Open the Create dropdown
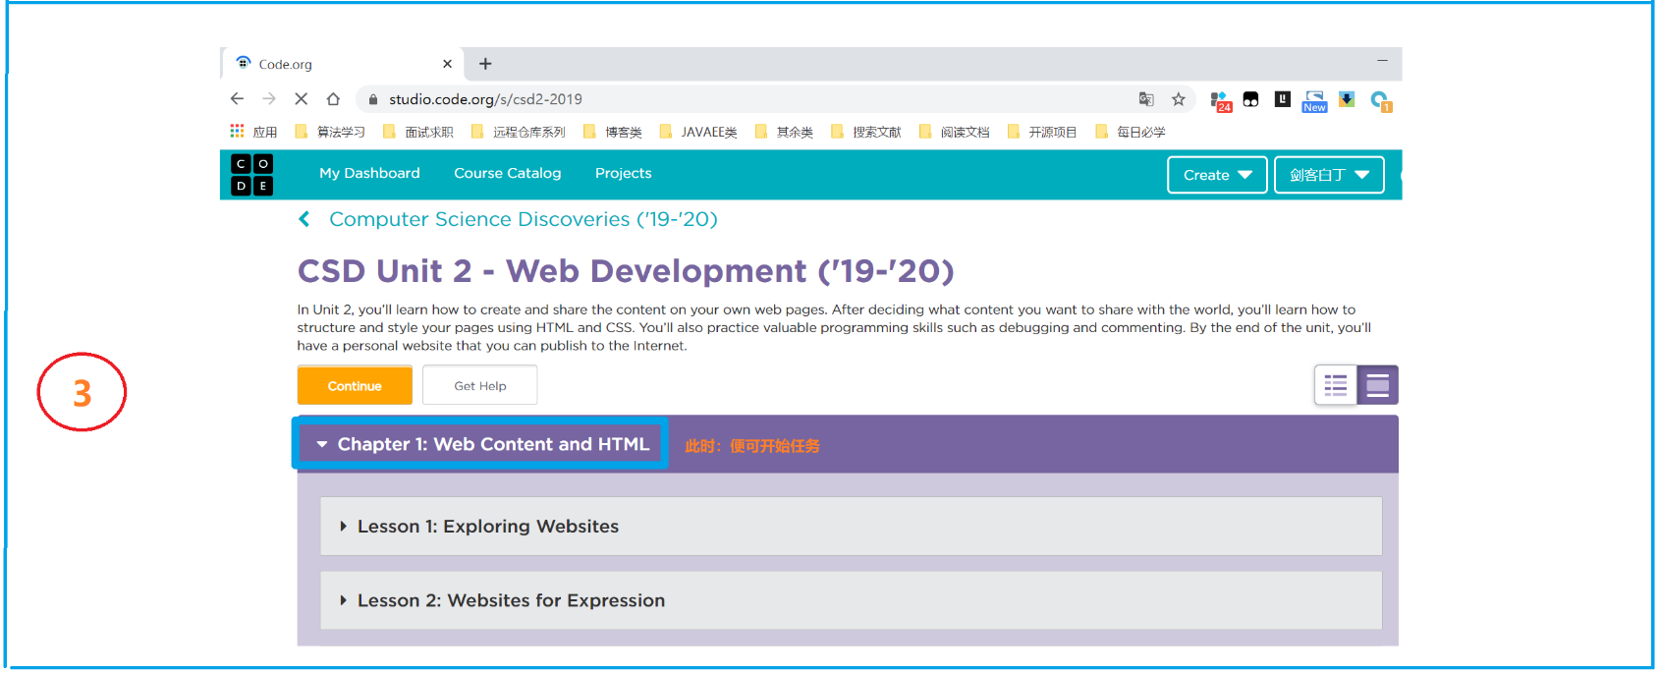The width and height of the screenshot is (1659, 674). pos(1217,175)
